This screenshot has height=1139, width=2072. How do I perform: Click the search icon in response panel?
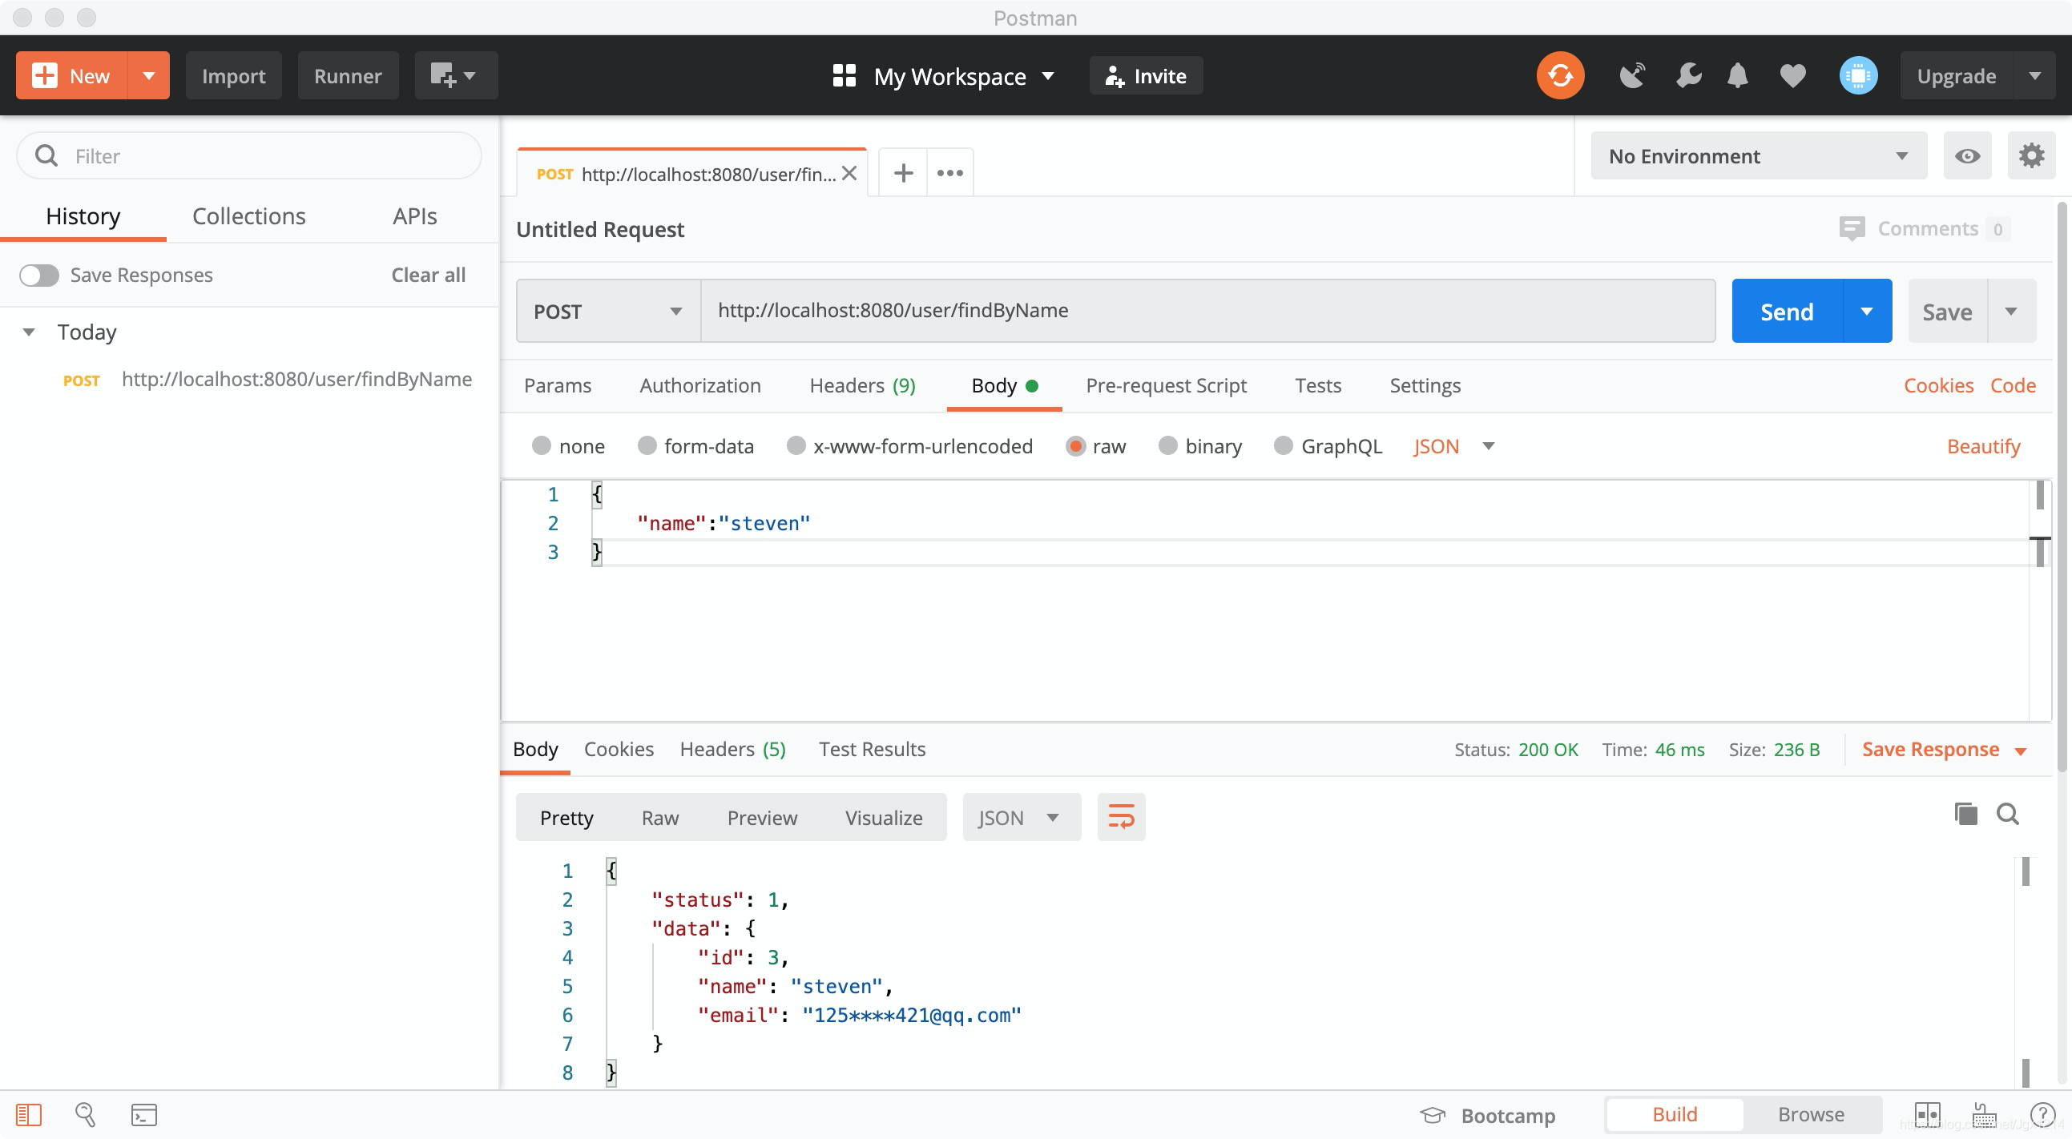click(x=2006, y=815)
